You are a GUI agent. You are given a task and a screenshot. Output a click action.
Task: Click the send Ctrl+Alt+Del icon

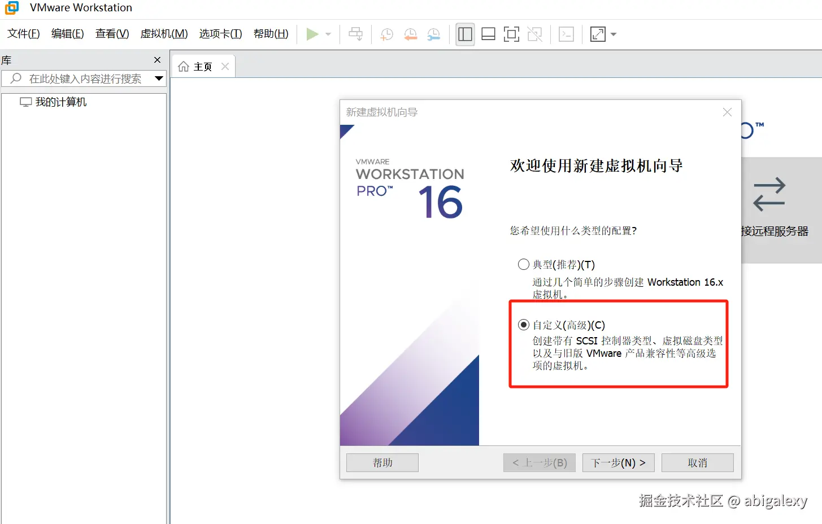(x=566, y=34)
